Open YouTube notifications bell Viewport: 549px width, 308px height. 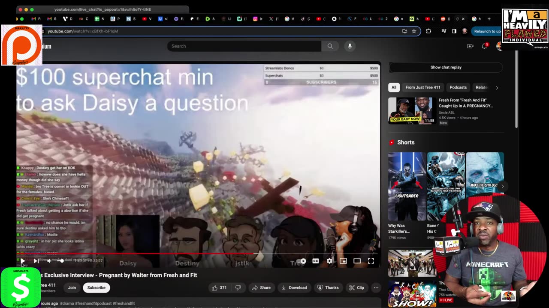[485, 46]
